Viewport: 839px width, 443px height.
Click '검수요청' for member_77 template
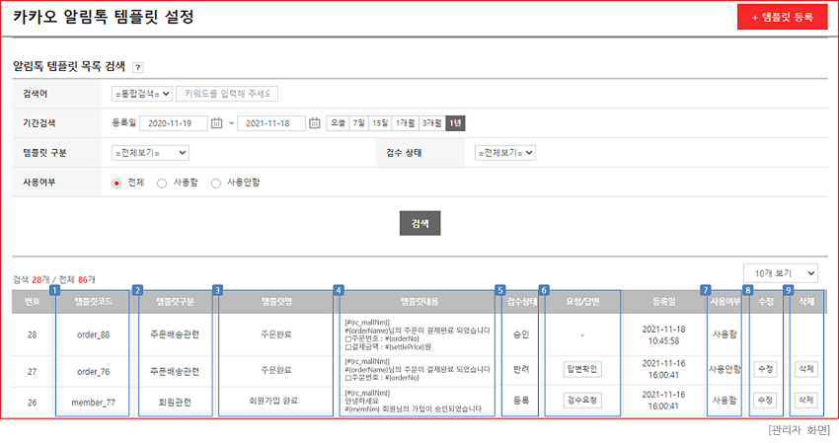coord(582,401)
